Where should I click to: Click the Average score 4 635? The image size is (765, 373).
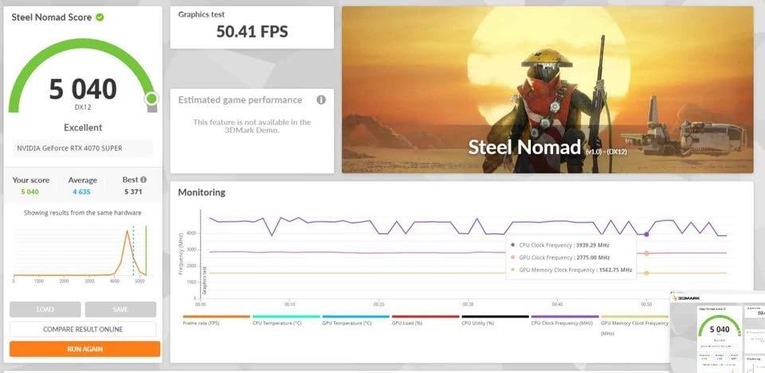pyautogui.click(x=81, y=192)
